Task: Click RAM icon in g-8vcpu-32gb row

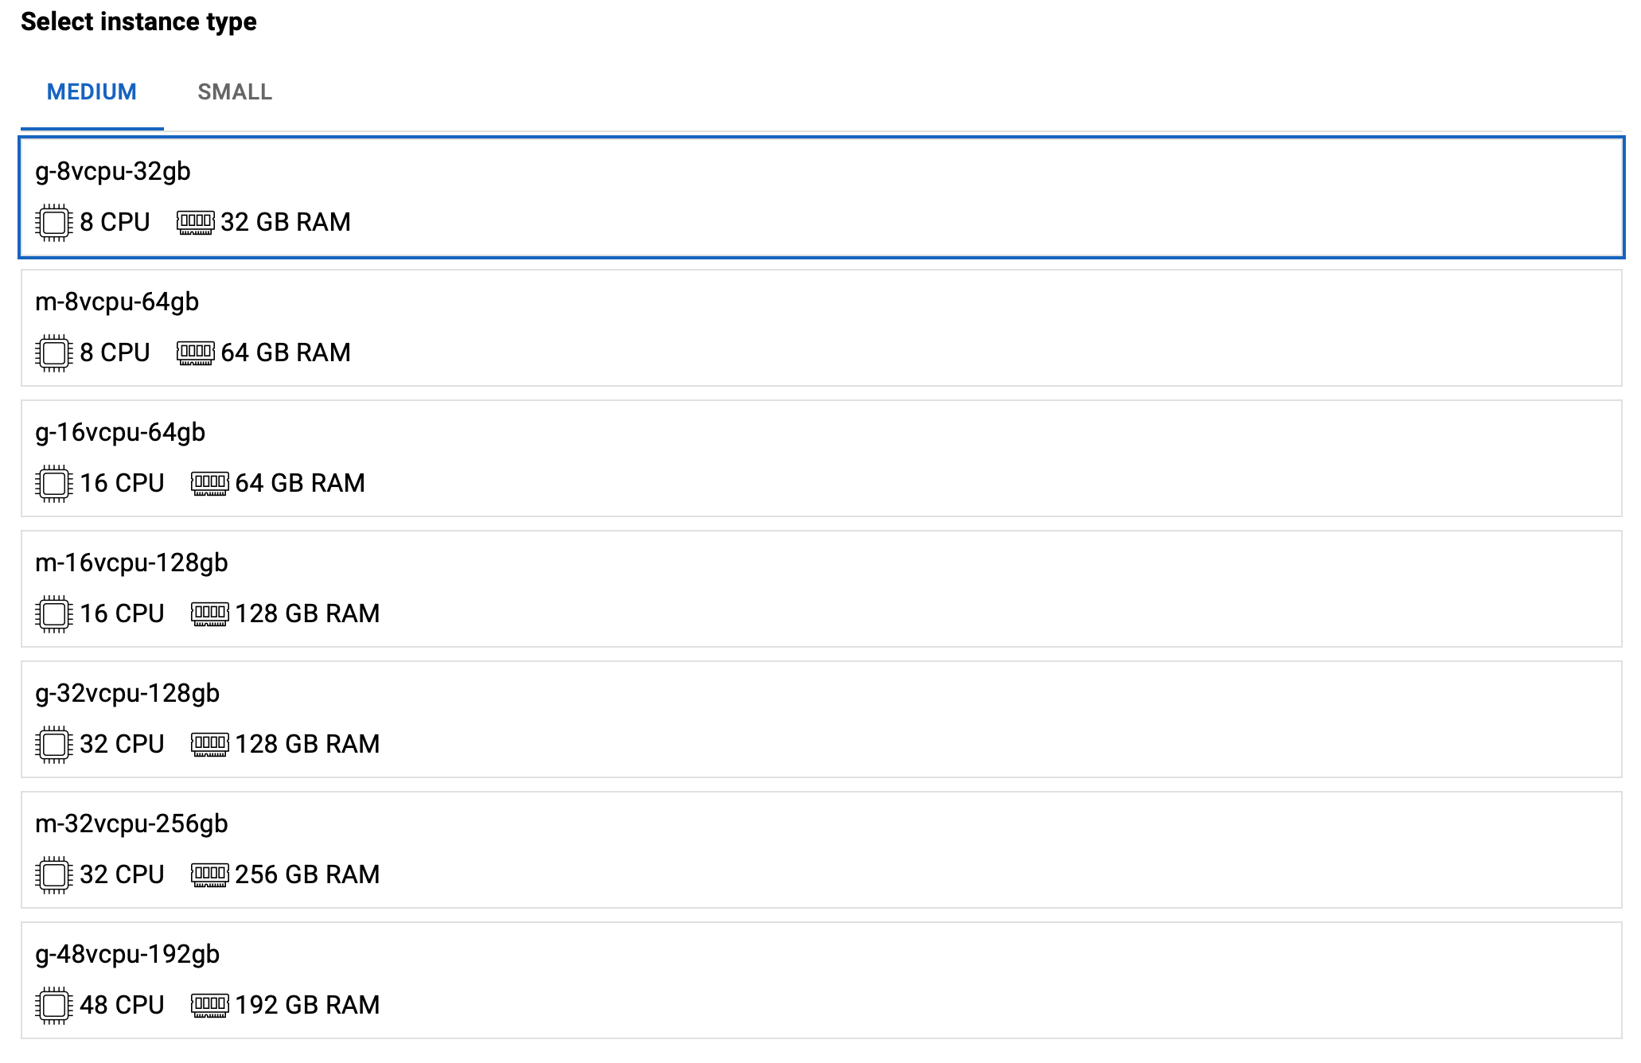Action: [x=195, y=222]
